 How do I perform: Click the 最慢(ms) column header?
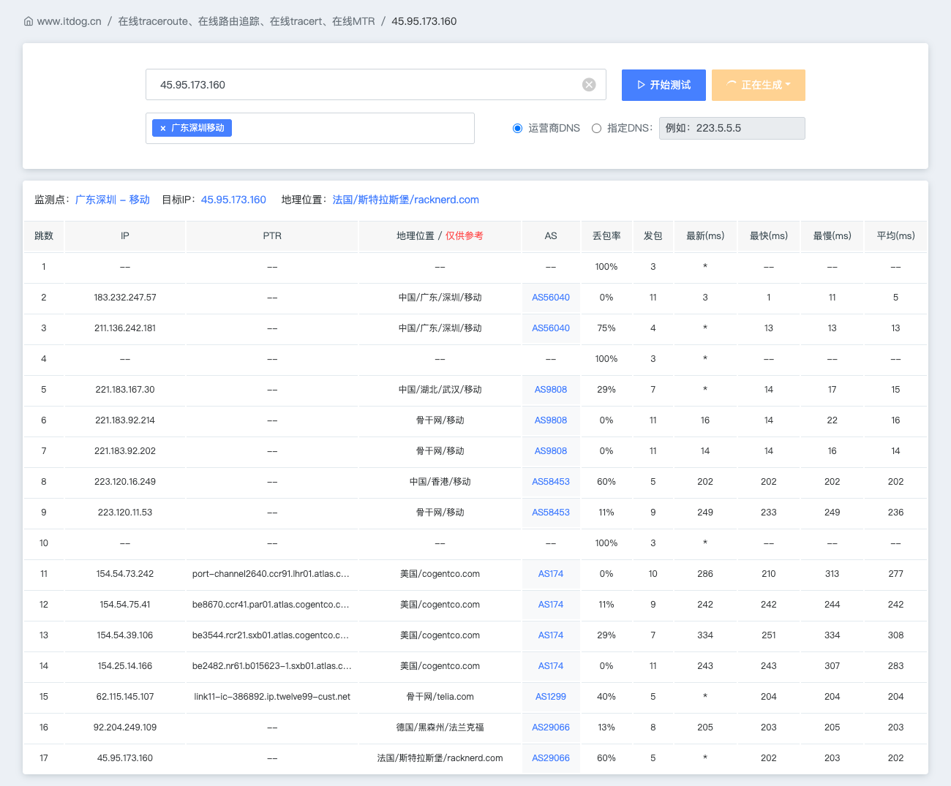coord(832,235)
